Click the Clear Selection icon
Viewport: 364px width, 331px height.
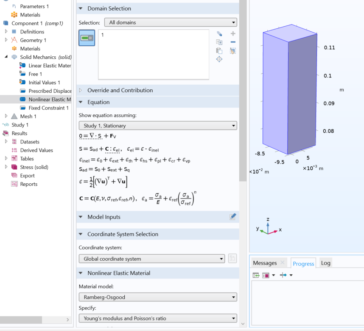[x=233, y=51]
